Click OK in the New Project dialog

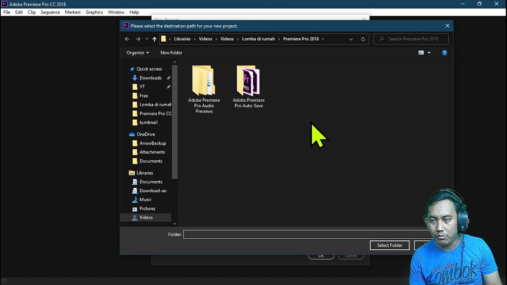pos(321,256)
